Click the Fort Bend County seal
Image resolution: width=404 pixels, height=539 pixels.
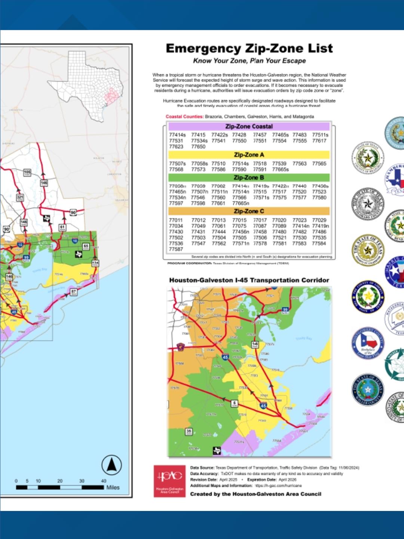[x=394, y=226]
